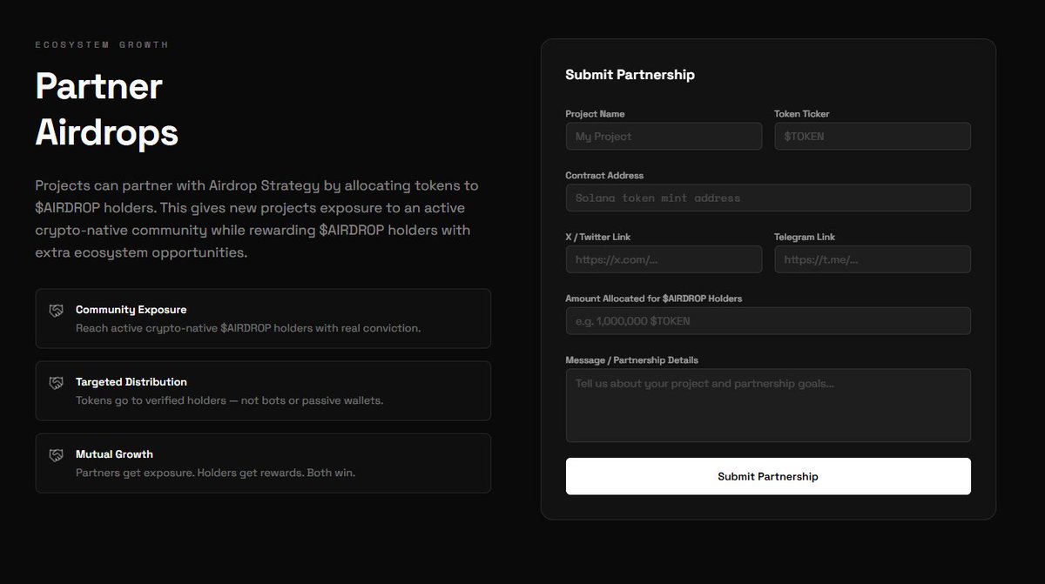The width and height of the screenshot is (1045, 584).
Task: Click the "Submit Partnership" form heading
Action: [x=630, y=75]
